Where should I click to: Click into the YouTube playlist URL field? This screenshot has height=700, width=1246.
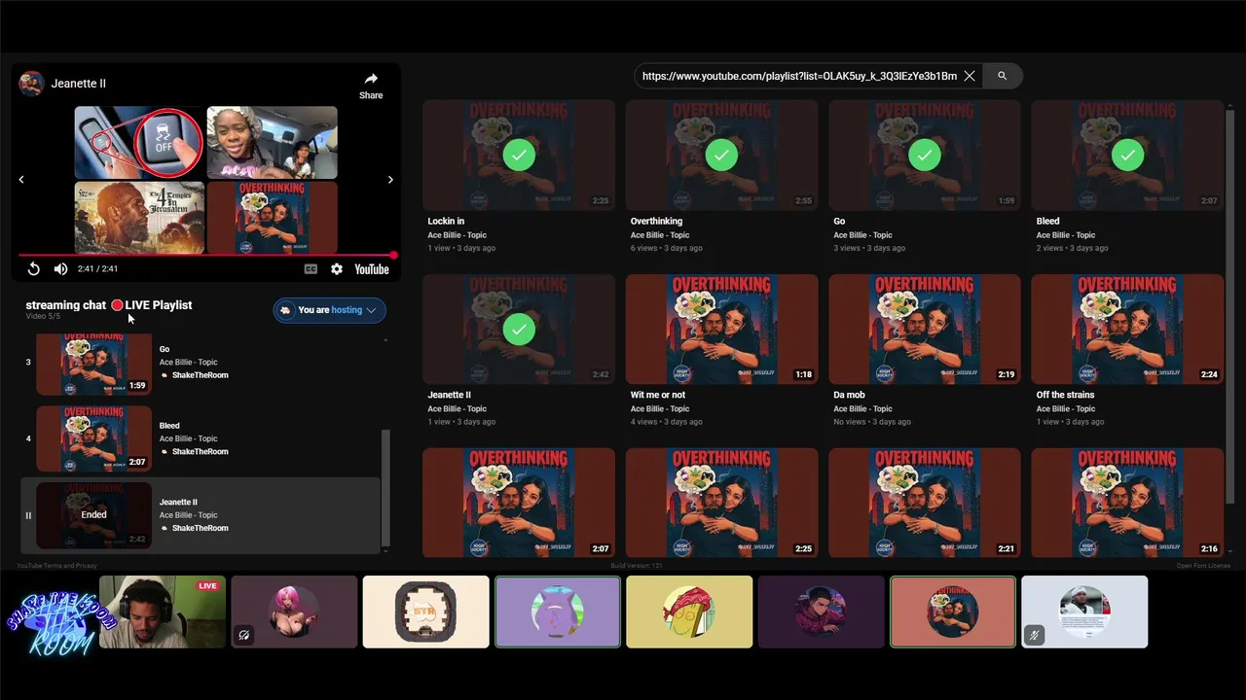[x=799, y=76]
